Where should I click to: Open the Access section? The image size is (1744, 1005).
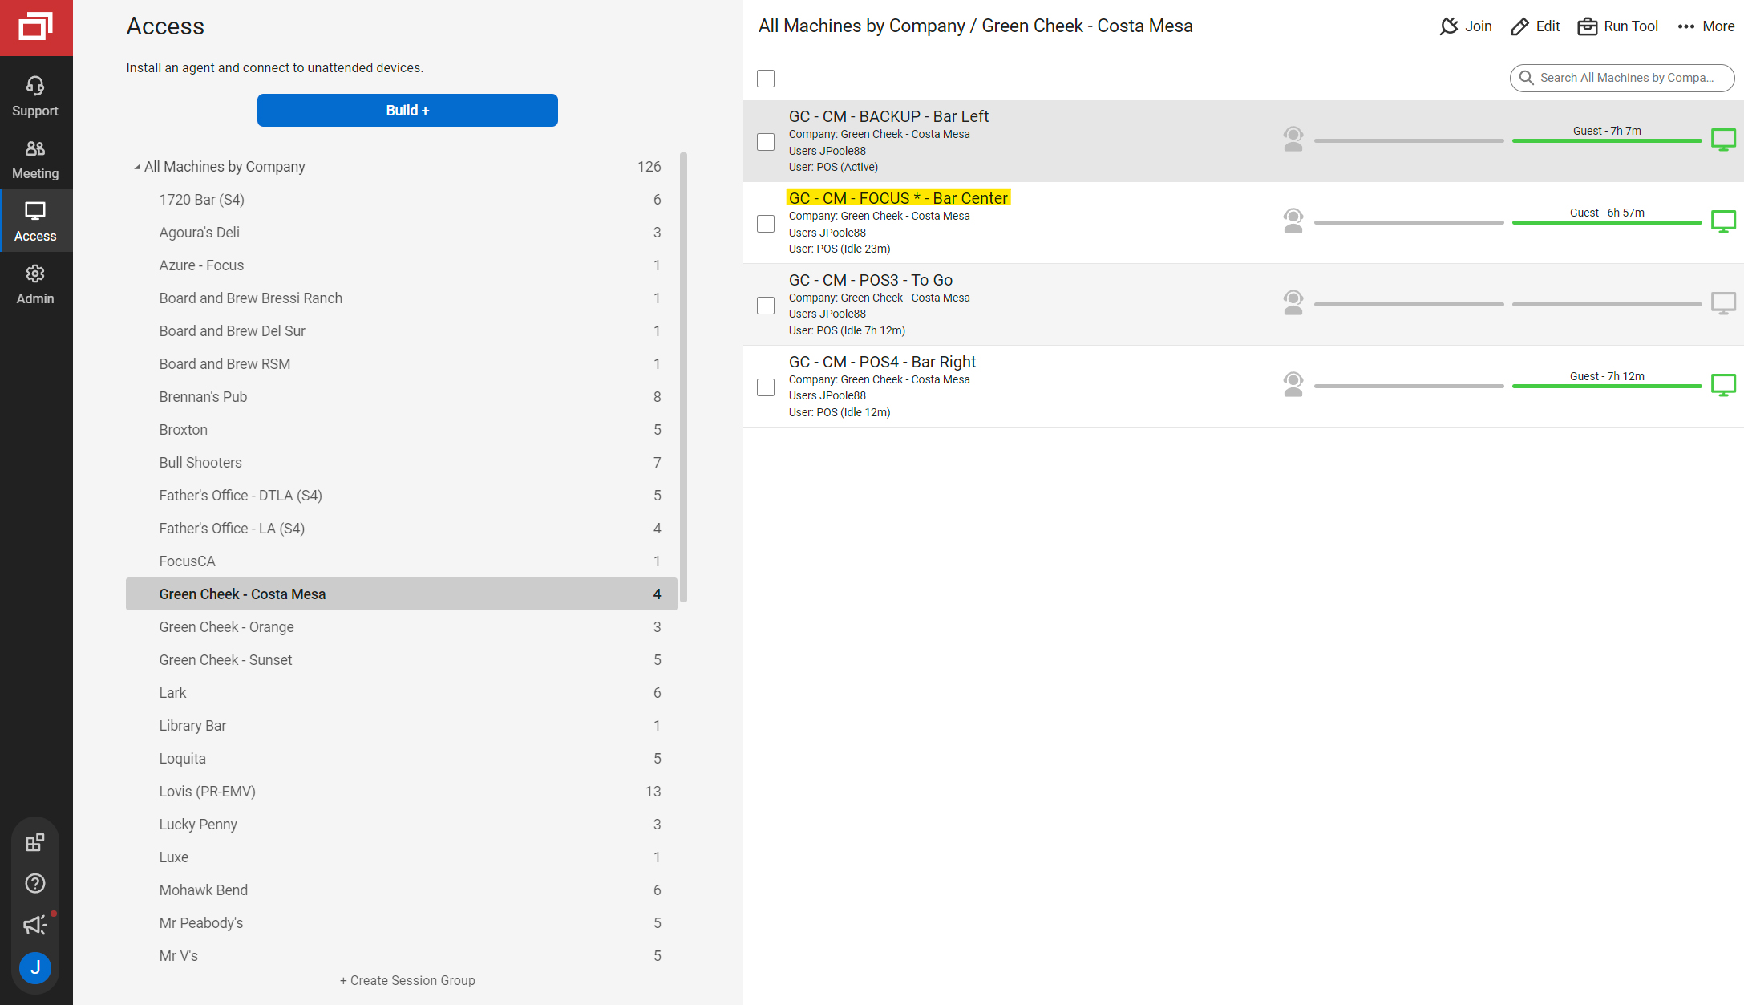35,221
